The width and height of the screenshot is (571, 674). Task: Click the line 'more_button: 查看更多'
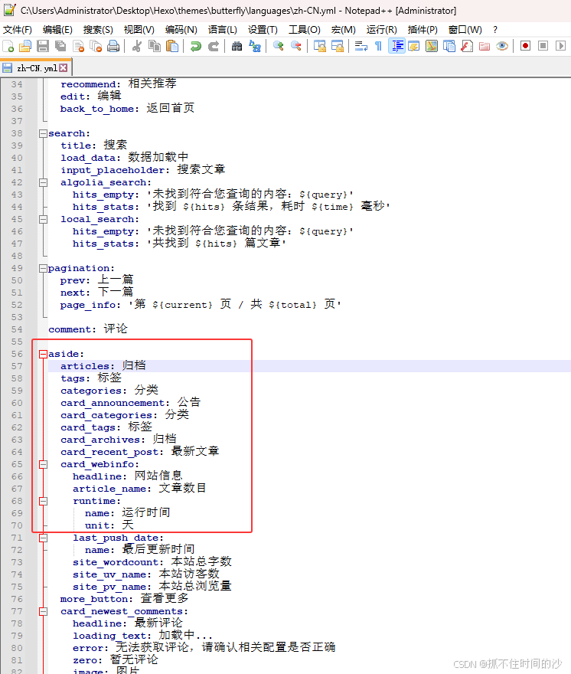point(124,599)
